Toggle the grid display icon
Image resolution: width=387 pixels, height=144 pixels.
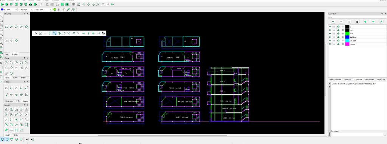tap(74, 4)
